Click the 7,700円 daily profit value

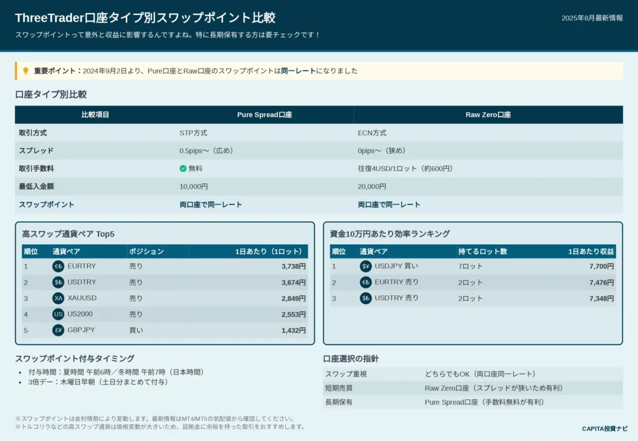pyautogui.click(x=601, y=266)
